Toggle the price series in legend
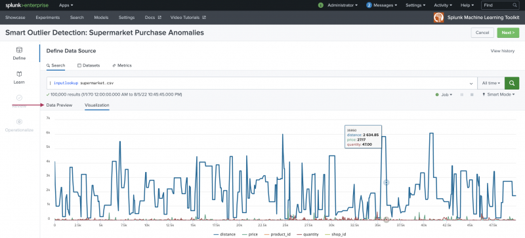This screenshot has height=238, width=525. [250, 234]
